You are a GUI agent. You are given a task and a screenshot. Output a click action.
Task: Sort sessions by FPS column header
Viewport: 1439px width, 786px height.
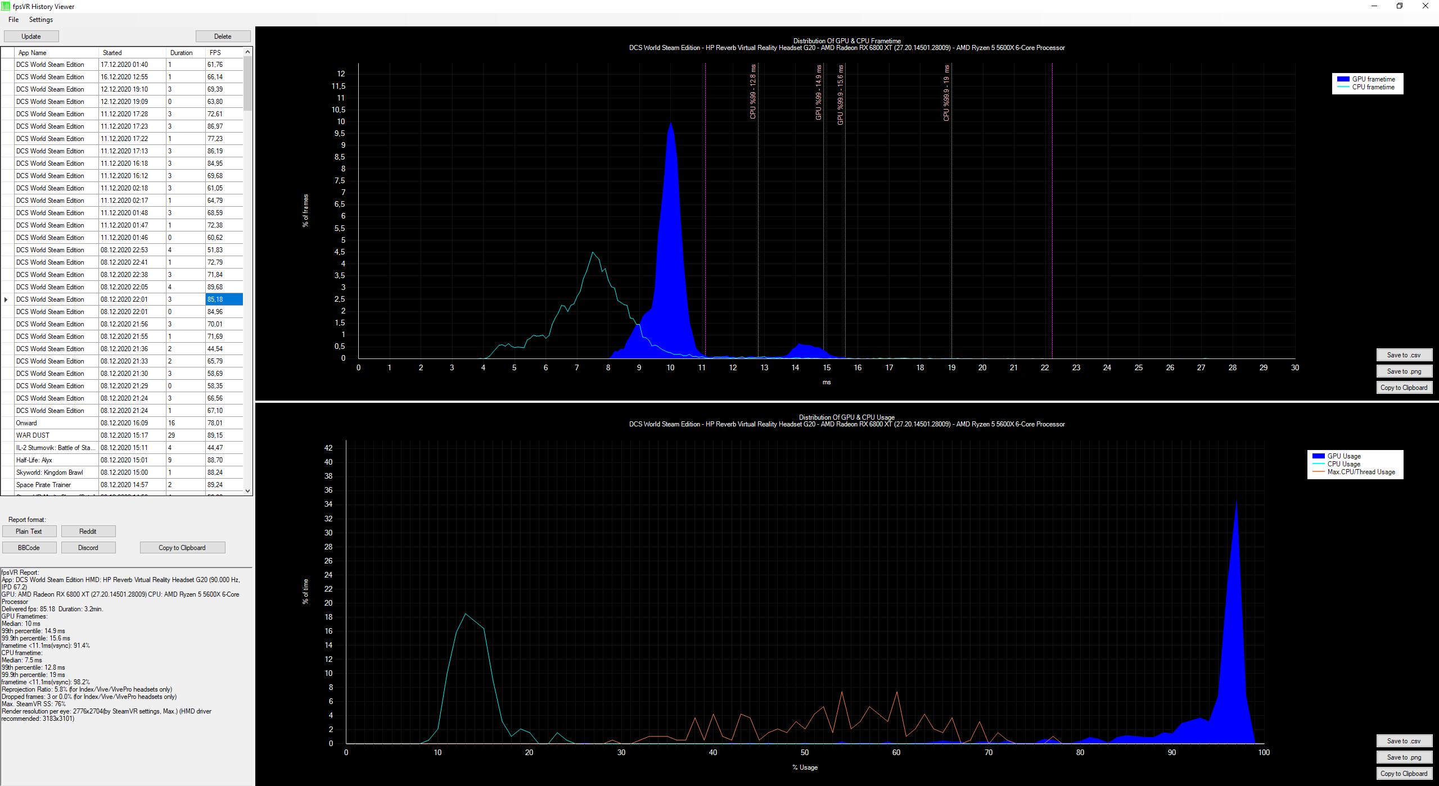224,53
